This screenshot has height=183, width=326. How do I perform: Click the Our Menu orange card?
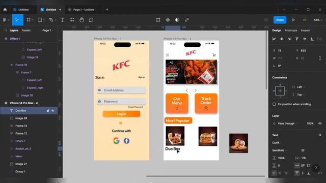pyautogui.click(x=177, y=103)
